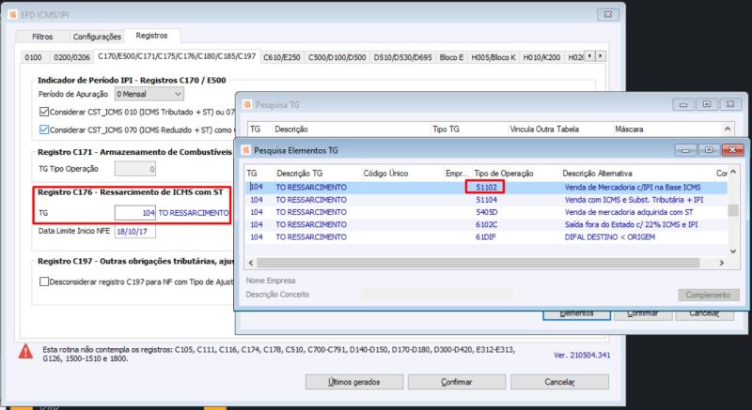Click the Descrição Alternativa column header
The image size is (752, 410).
tap(637, 174)
